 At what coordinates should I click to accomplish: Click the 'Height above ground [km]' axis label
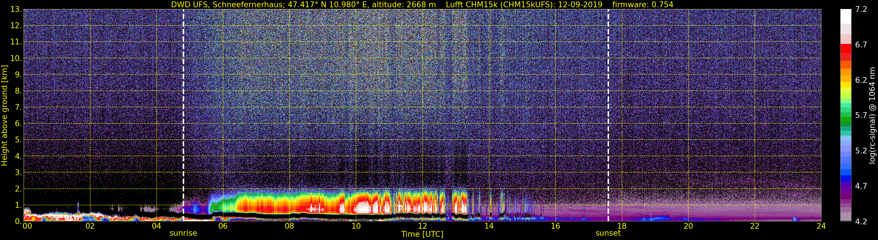[x=4, y=115]
